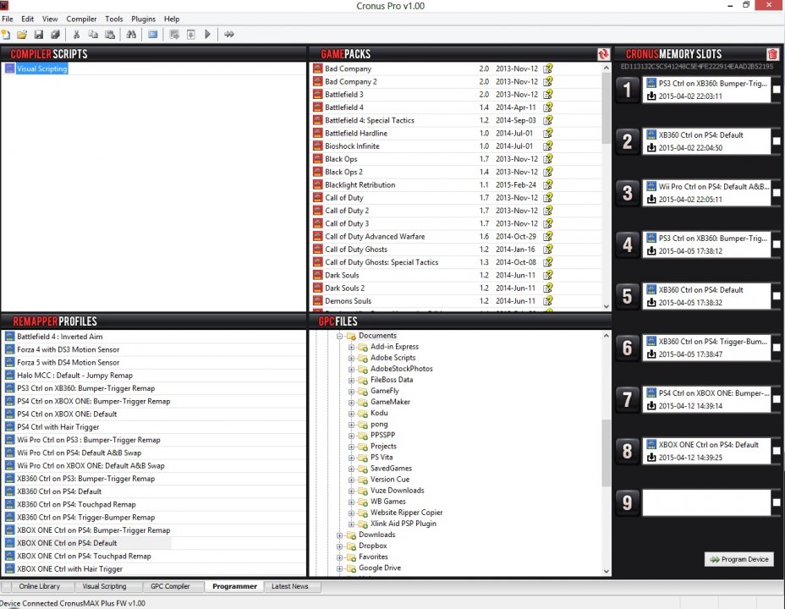Click the red trash icon in Memory Slots
Viewport: 785px width, 609px height.
(x=772, y=54)
